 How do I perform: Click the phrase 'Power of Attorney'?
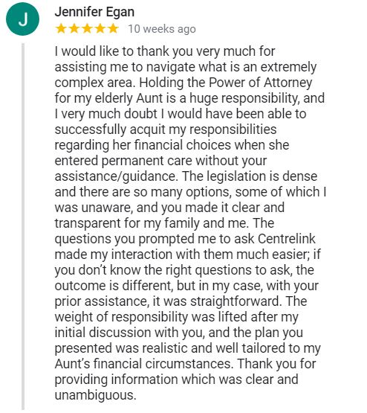tap(260, 83)
